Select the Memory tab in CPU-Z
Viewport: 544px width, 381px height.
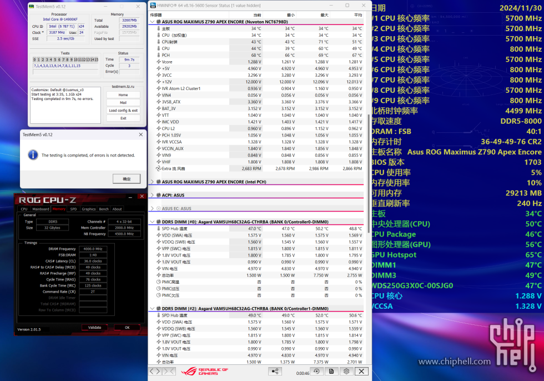coord(59,209)
